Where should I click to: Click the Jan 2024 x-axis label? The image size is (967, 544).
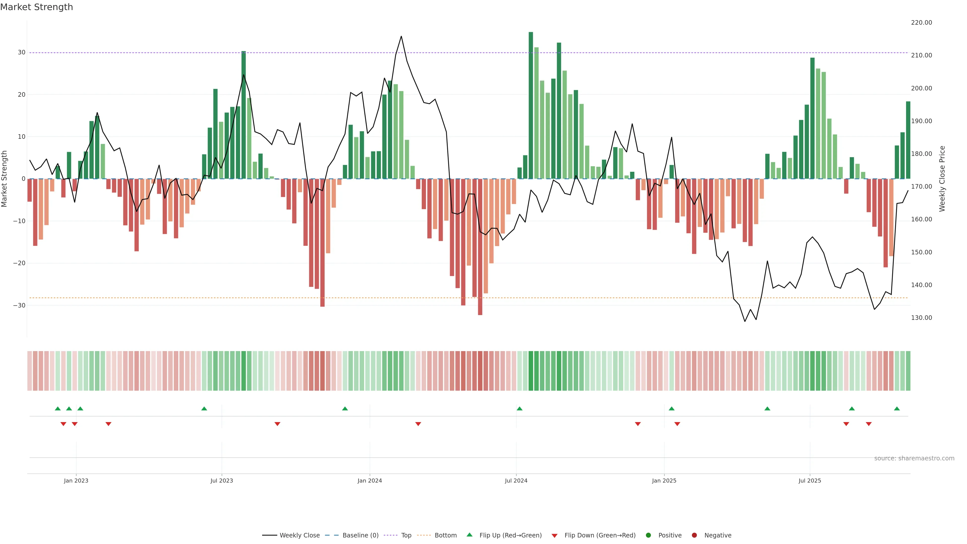(369, 481)
